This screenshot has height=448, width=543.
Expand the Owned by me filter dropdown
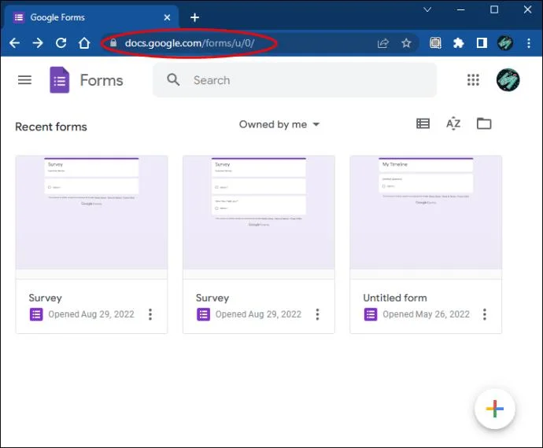click(279, 124)
